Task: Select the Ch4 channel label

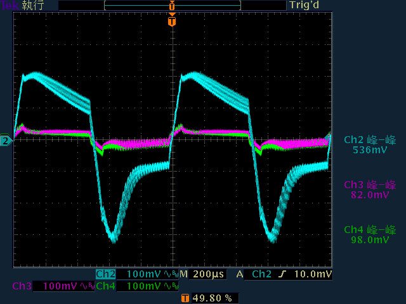Action: click(105, 287)
